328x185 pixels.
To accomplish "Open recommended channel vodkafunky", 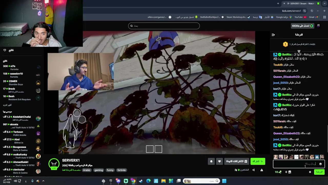I will 22,156.
